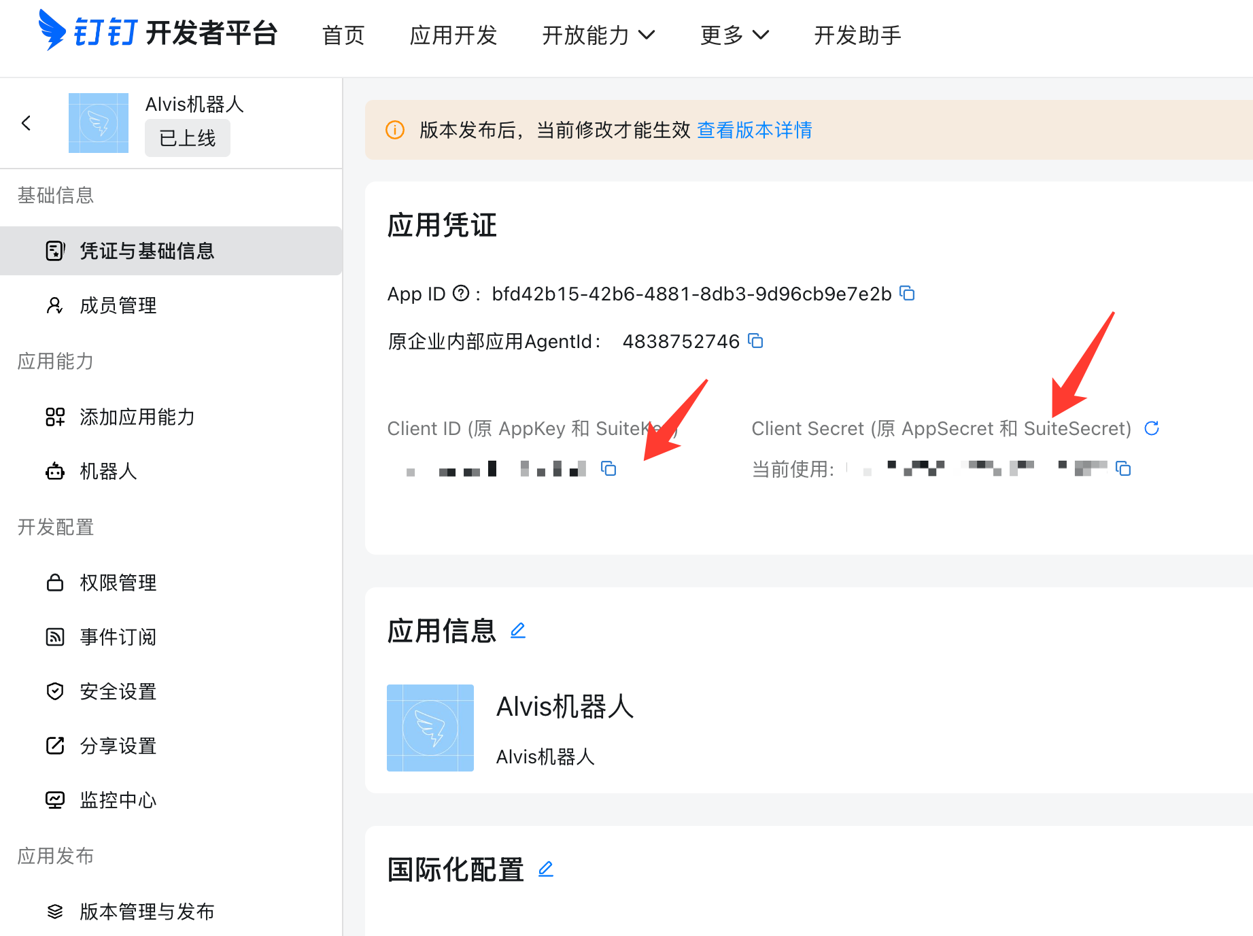This screenshot has height=936, width=1253.
Task: Click the 权限管理 lock icon
Action: [55, 583]
